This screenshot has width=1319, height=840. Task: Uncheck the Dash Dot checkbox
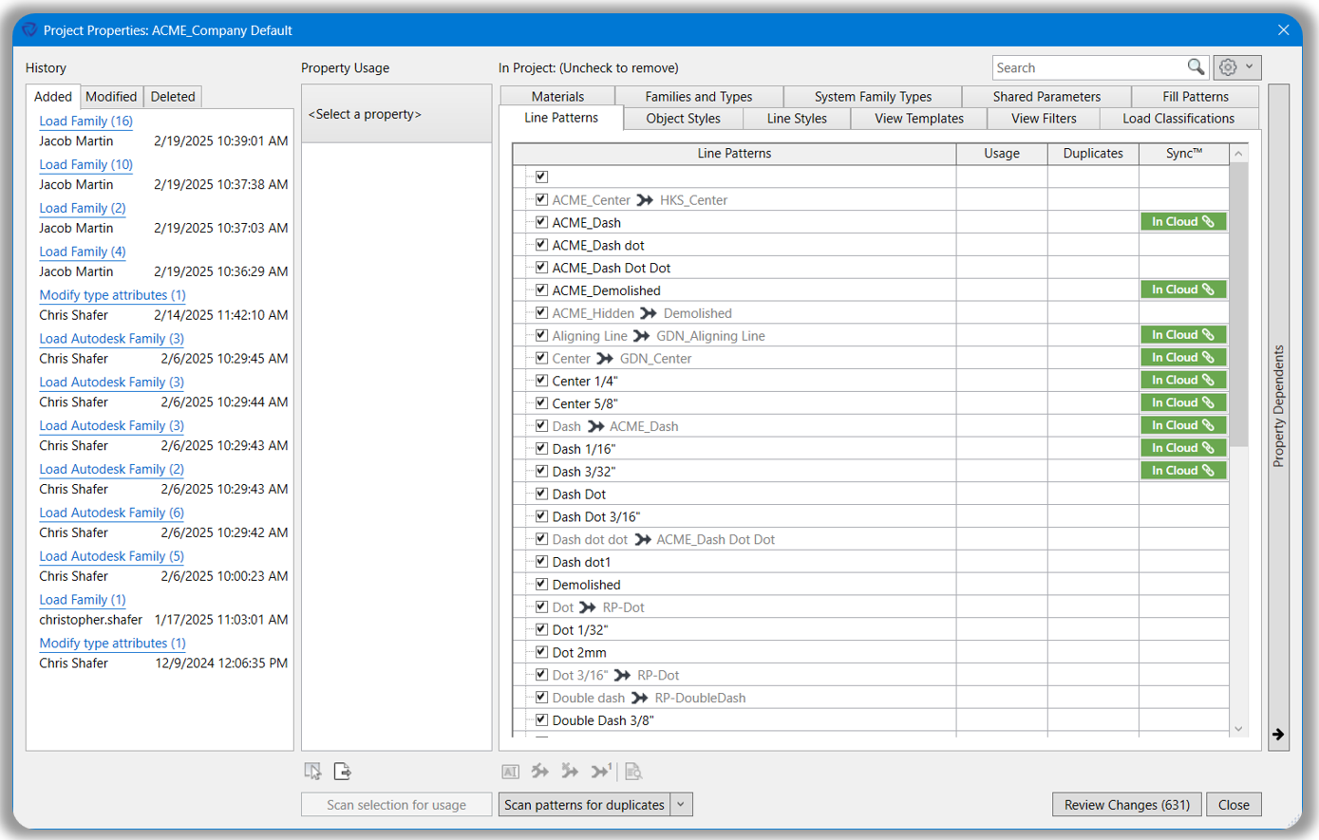(541, 494)
